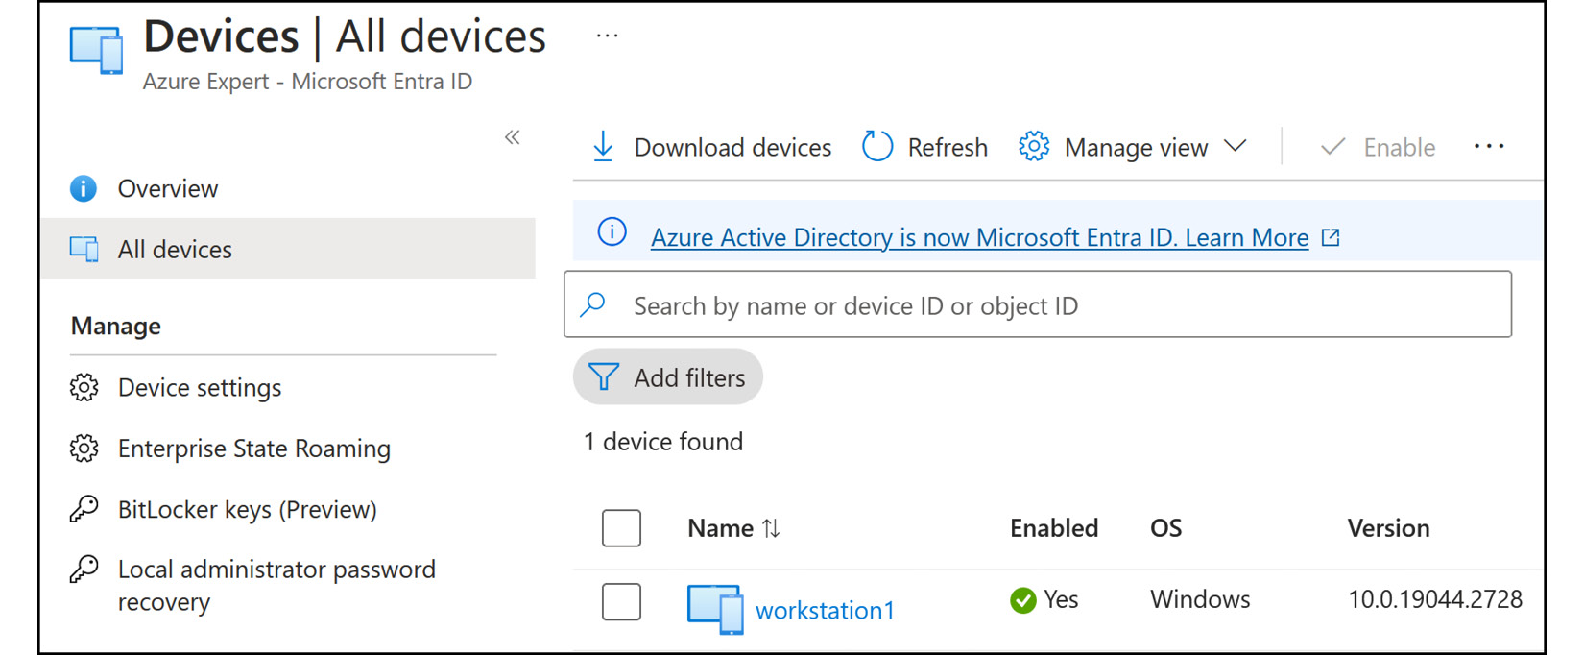Click the Enterprise State Roaming gear icon
Image resolution: width=1584 pixels, height=655 pixels.
coord(84,449)
